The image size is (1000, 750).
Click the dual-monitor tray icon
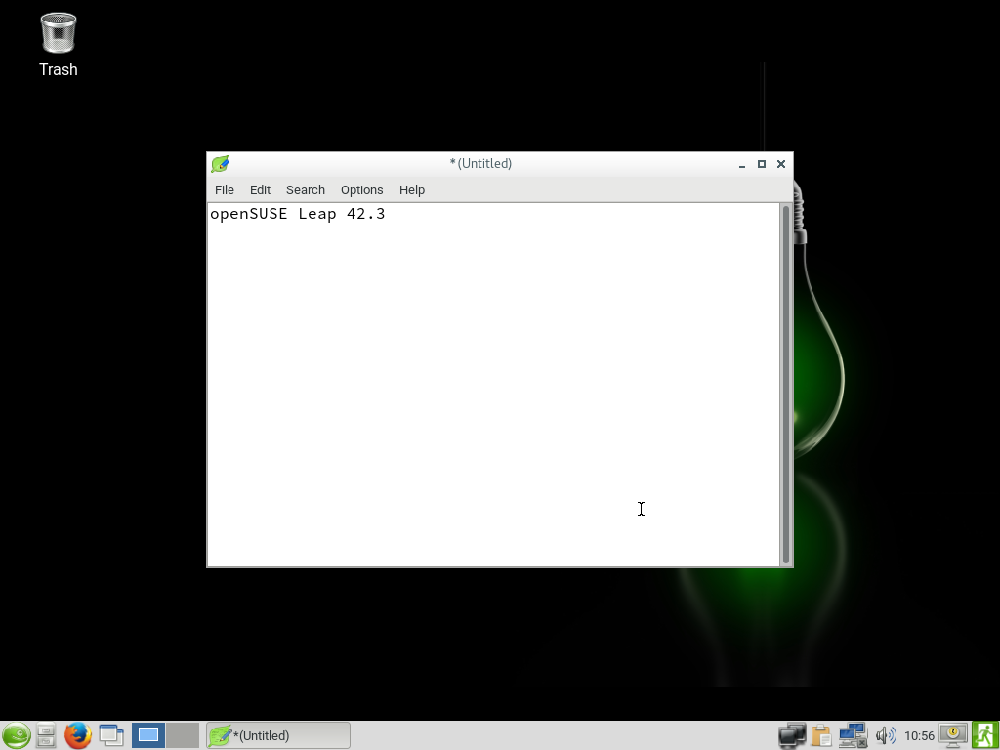click(791, 735)
